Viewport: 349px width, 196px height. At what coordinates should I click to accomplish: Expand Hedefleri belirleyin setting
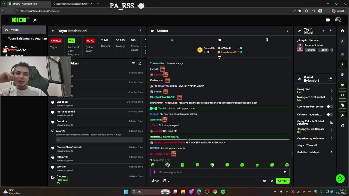point(331,152)
